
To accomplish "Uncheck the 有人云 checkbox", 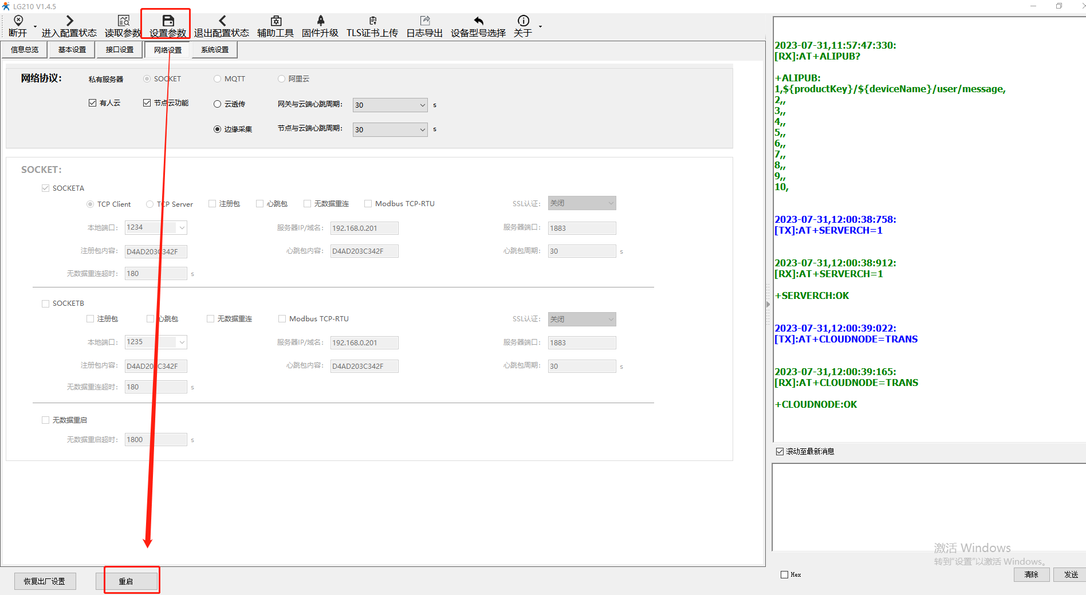I will tap(92, 103).
